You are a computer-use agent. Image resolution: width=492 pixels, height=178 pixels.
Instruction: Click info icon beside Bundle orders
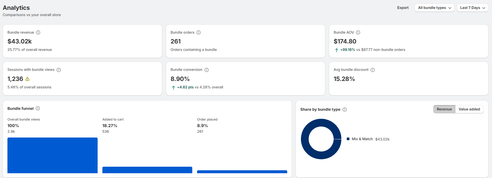coord(199,32)
